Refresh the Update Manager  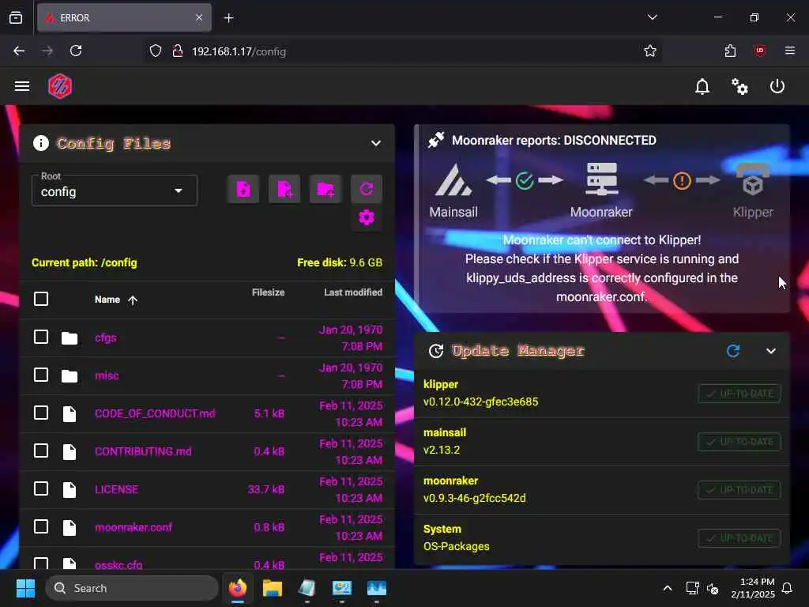[733, 351]
